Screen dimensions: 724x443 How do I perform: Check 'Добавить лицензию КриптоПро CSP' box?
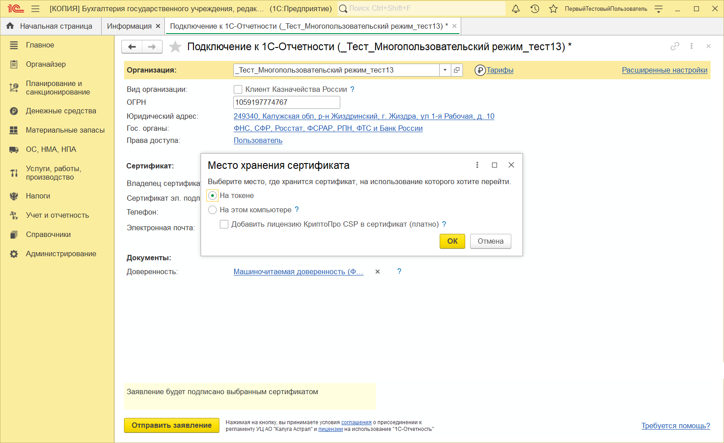[x=224, y=224]
